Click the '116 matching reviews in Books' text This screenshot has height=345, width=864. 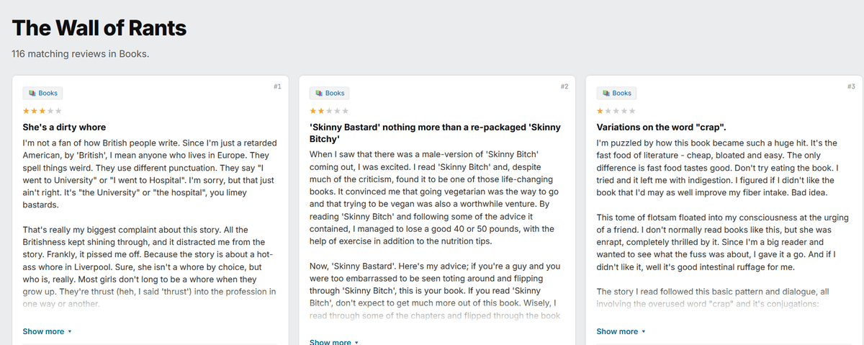tap(81, 54)
